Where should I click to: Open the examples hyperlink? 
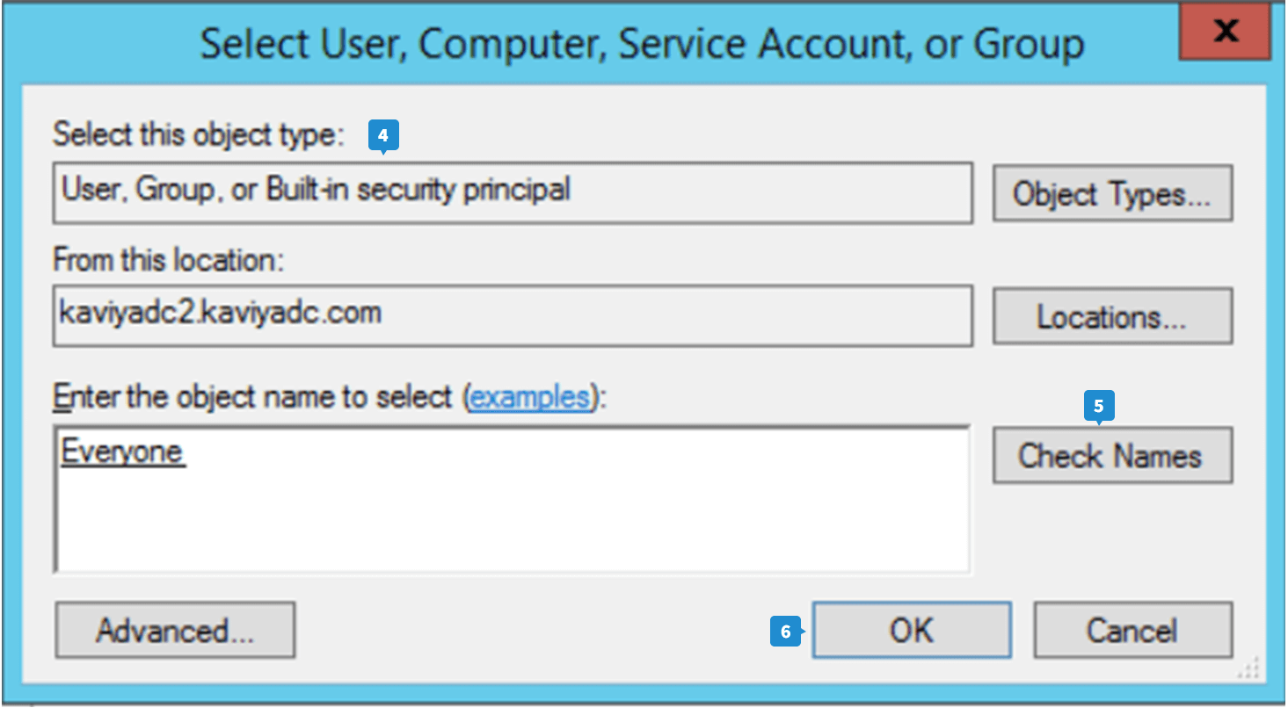coord(530,397)
